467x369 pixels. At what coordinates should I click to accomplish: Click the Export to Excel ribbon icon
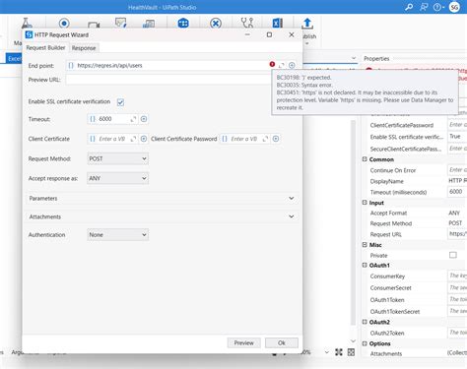(x=278, y=23)
